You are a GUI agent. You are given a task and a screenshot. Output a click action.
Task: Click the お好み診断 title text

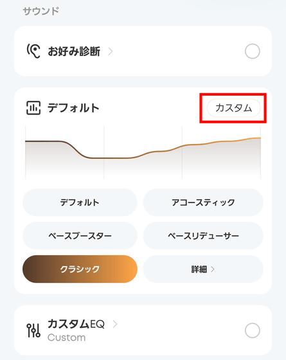pos(74,51)
